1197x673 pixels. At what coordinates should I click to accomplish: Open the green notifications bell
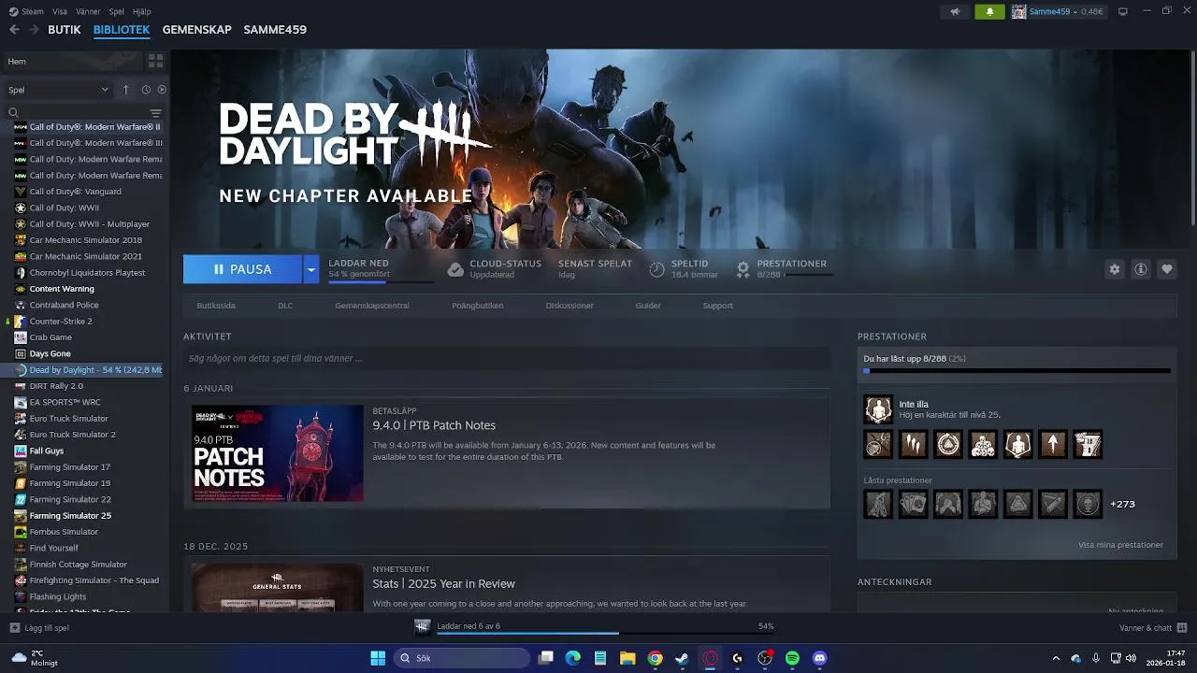989,11
